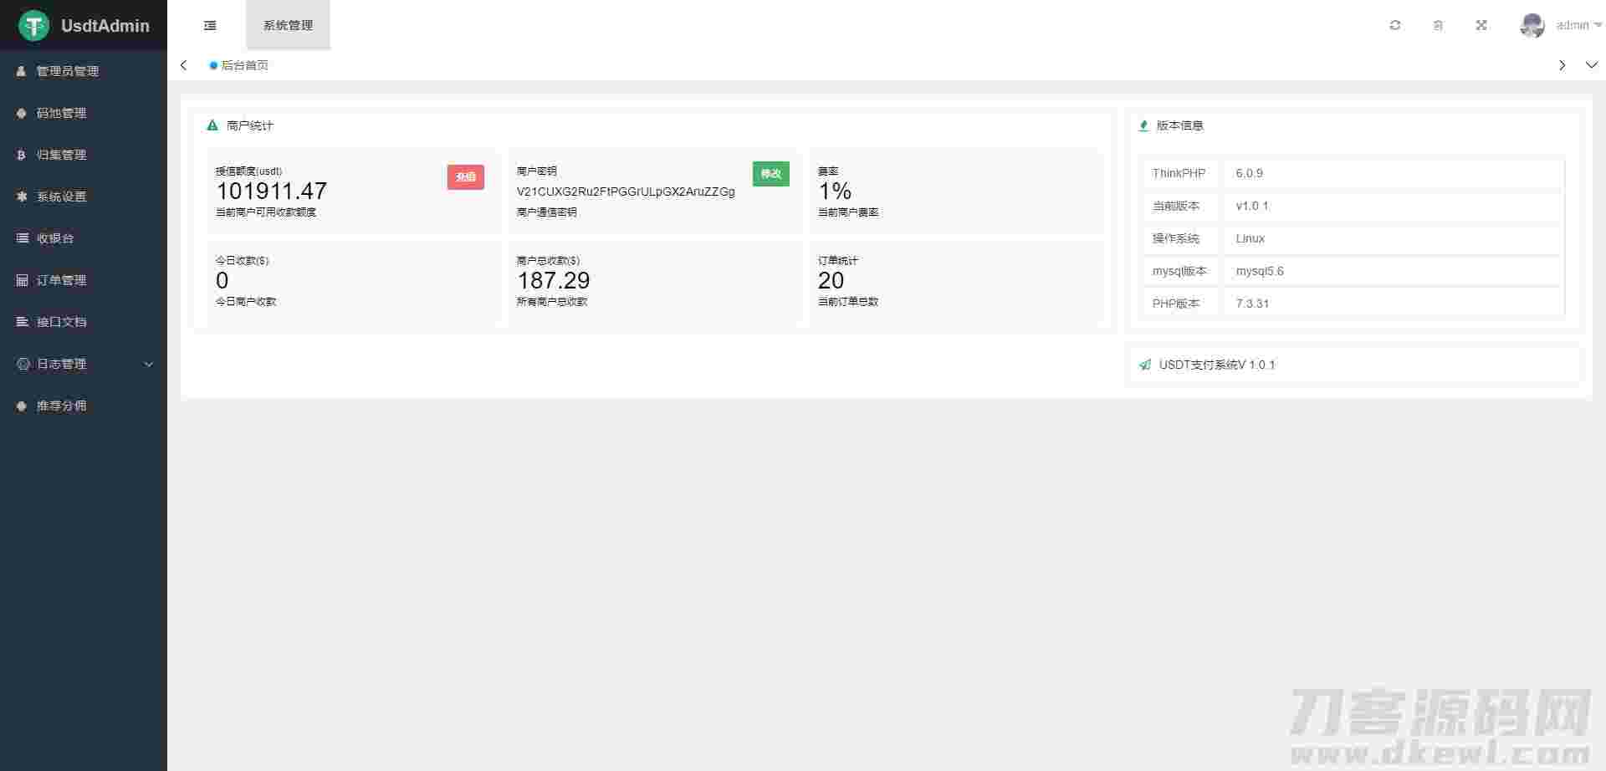
Task: Select the 后台首页 page tab
Action: tap(239, 65)
